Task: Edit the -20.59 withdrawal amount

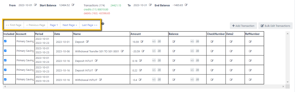Action: 143,51
